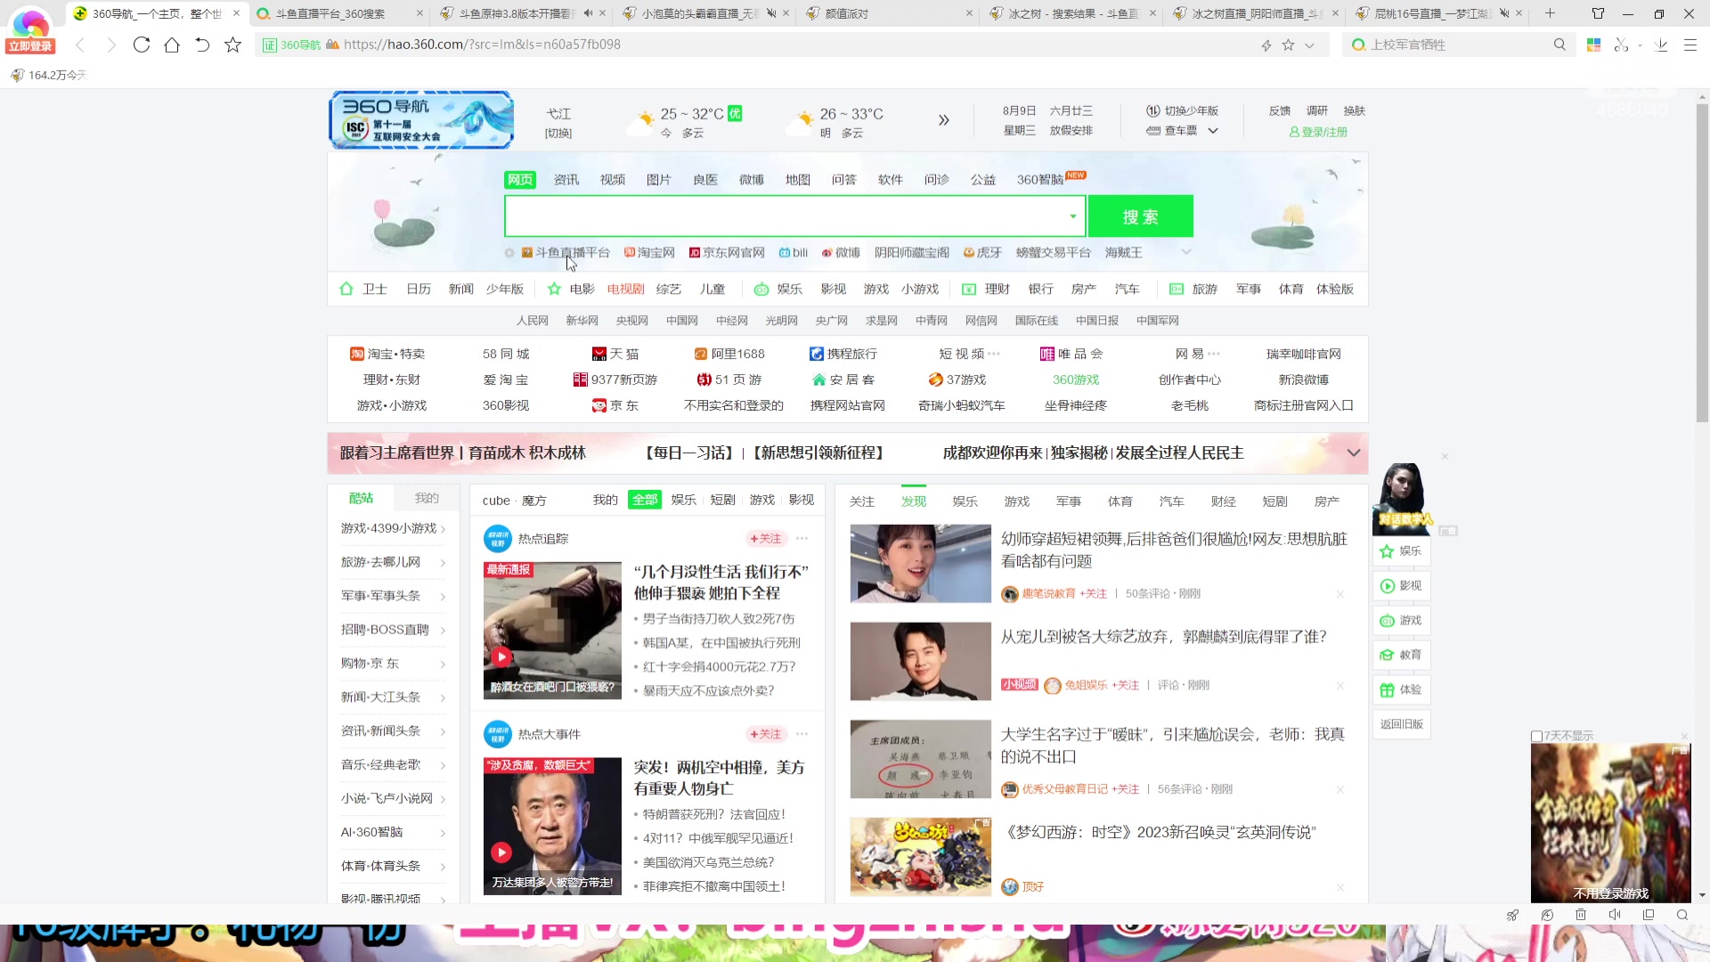Play the 醉酒女在酒吧门口被猥亵 video thumbnail
The width and height of the screenshot is (1710, 962).
(x=552, y=630)
